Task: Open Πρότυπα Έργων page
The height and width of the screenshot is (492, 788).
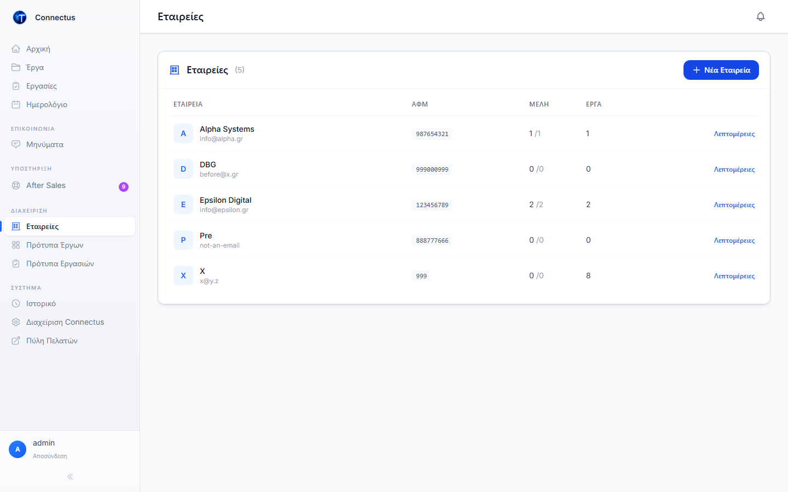Action: click(70, 245)
